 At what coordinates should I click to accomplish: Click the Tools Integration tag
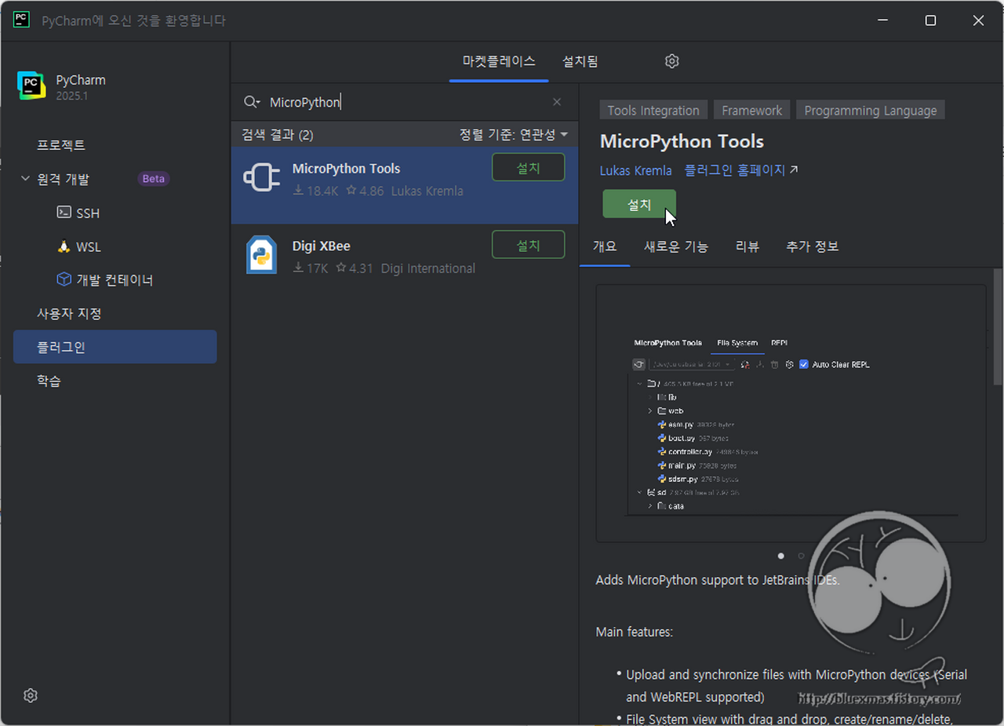click(x=653, y=111)
